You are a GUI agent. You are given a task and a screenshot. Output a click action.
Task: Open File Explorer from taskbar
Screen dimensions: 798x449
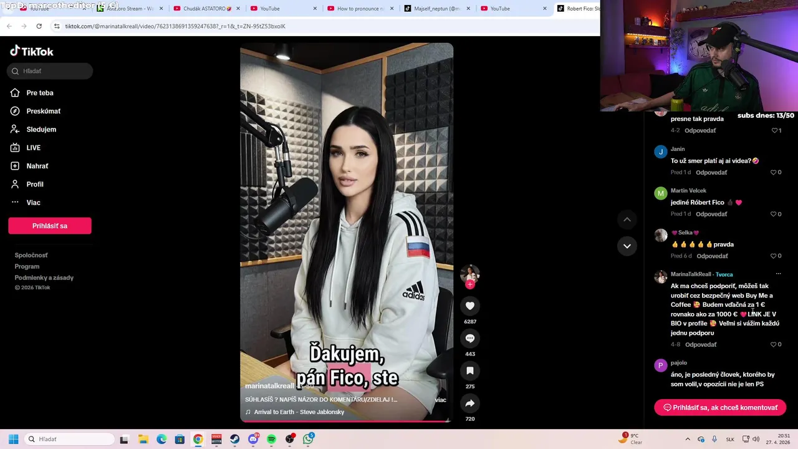pos(142,439)
